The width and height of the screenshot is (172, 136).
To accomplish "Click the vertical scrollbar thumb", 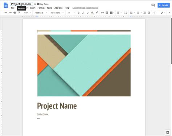I will click(171, 41).
